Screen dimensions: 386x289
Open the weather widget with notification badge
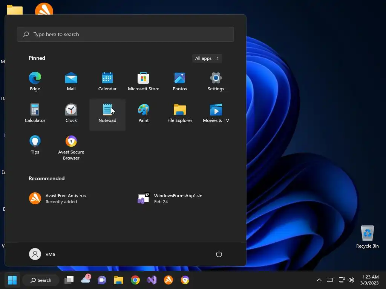pyautogui.click(x=86, y=280)
